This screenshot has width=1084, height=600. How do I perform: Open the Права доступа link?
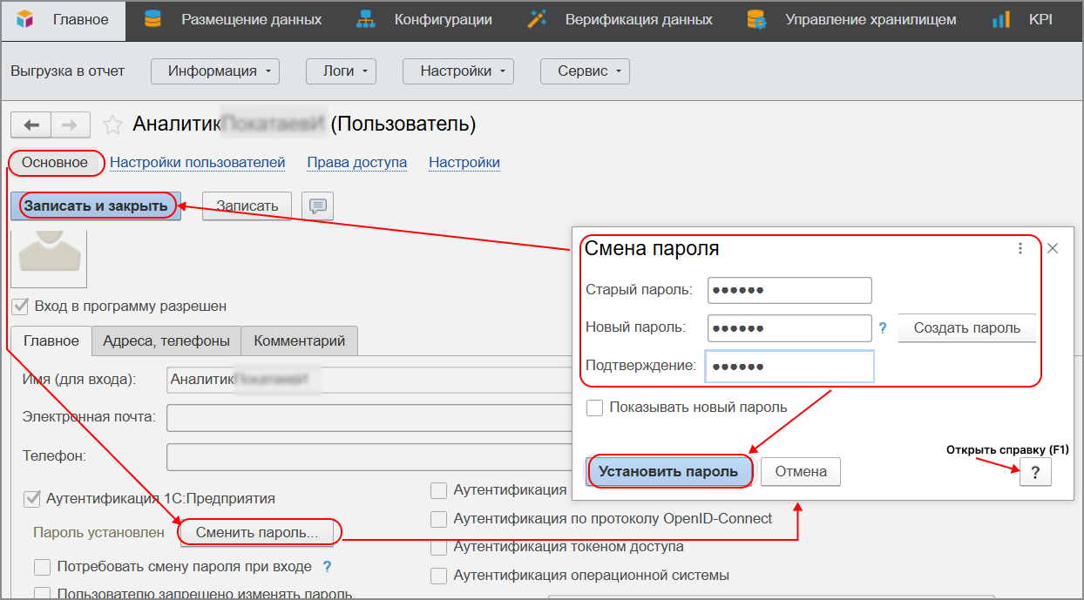[356, 163]
